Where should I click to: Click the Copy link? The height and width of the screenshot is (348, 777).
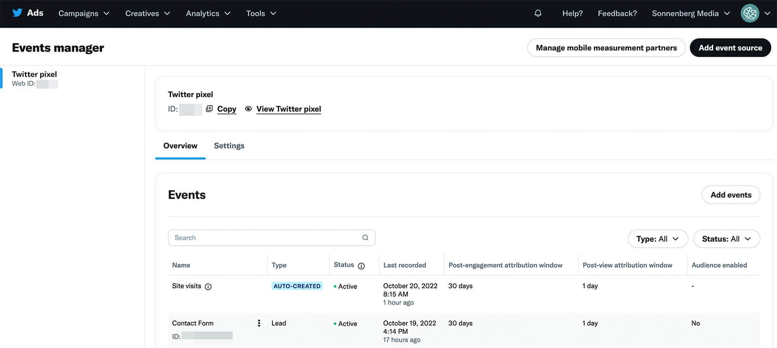pyautogui.click(x=227, y=109)
